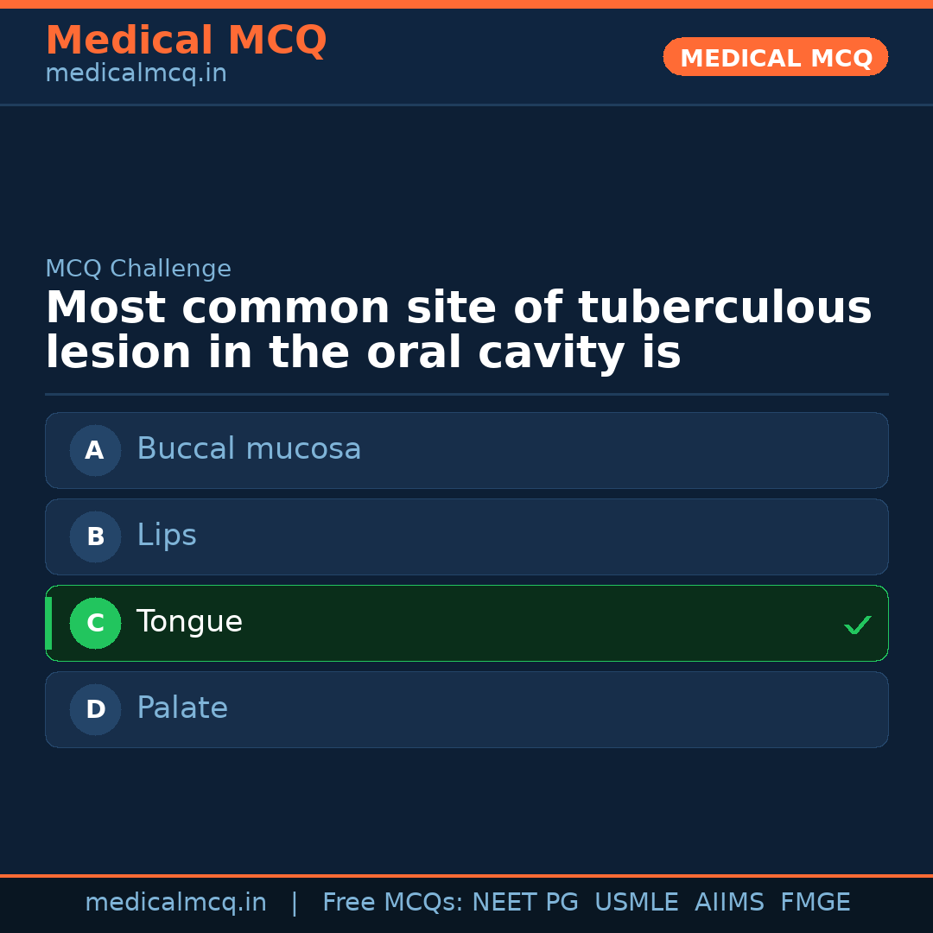
Task: Select the Buccal mucosa answer text
Action: click(x=249, y=449)
